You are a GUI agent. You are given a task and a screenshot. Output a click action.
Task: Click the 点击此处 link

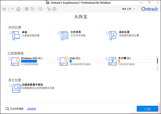point(32,109)
